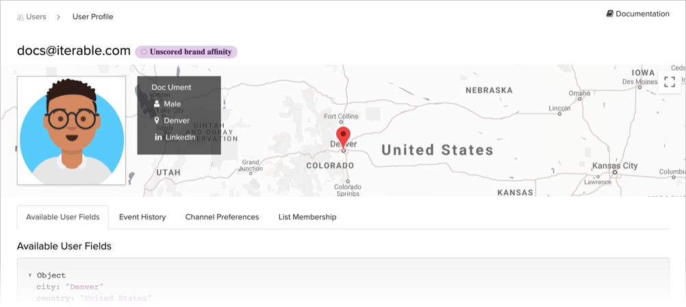
Task: Open the LinkedIn profile link
Action: click(180, 137)
